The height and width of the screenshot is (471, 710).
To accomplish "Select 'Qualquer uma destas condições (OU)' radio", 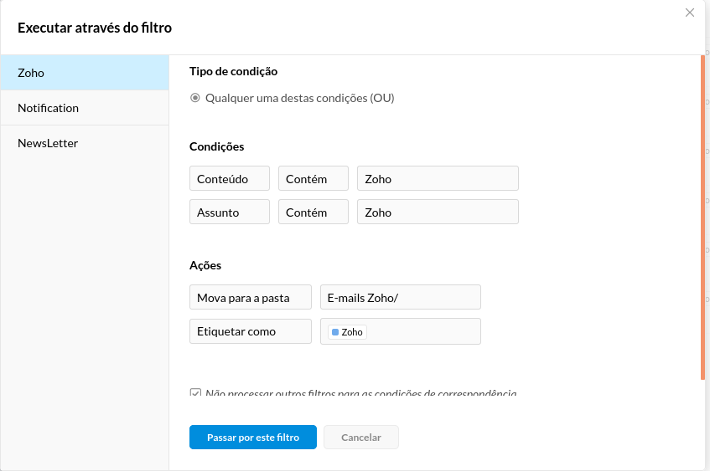I will [x=195, y=98].
